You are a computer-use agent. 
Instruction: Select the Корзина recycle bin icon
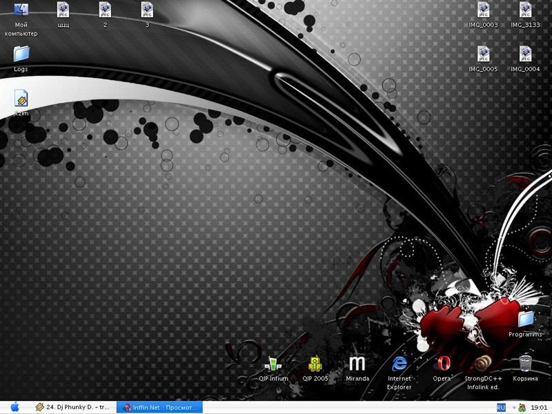click(526, 364)
